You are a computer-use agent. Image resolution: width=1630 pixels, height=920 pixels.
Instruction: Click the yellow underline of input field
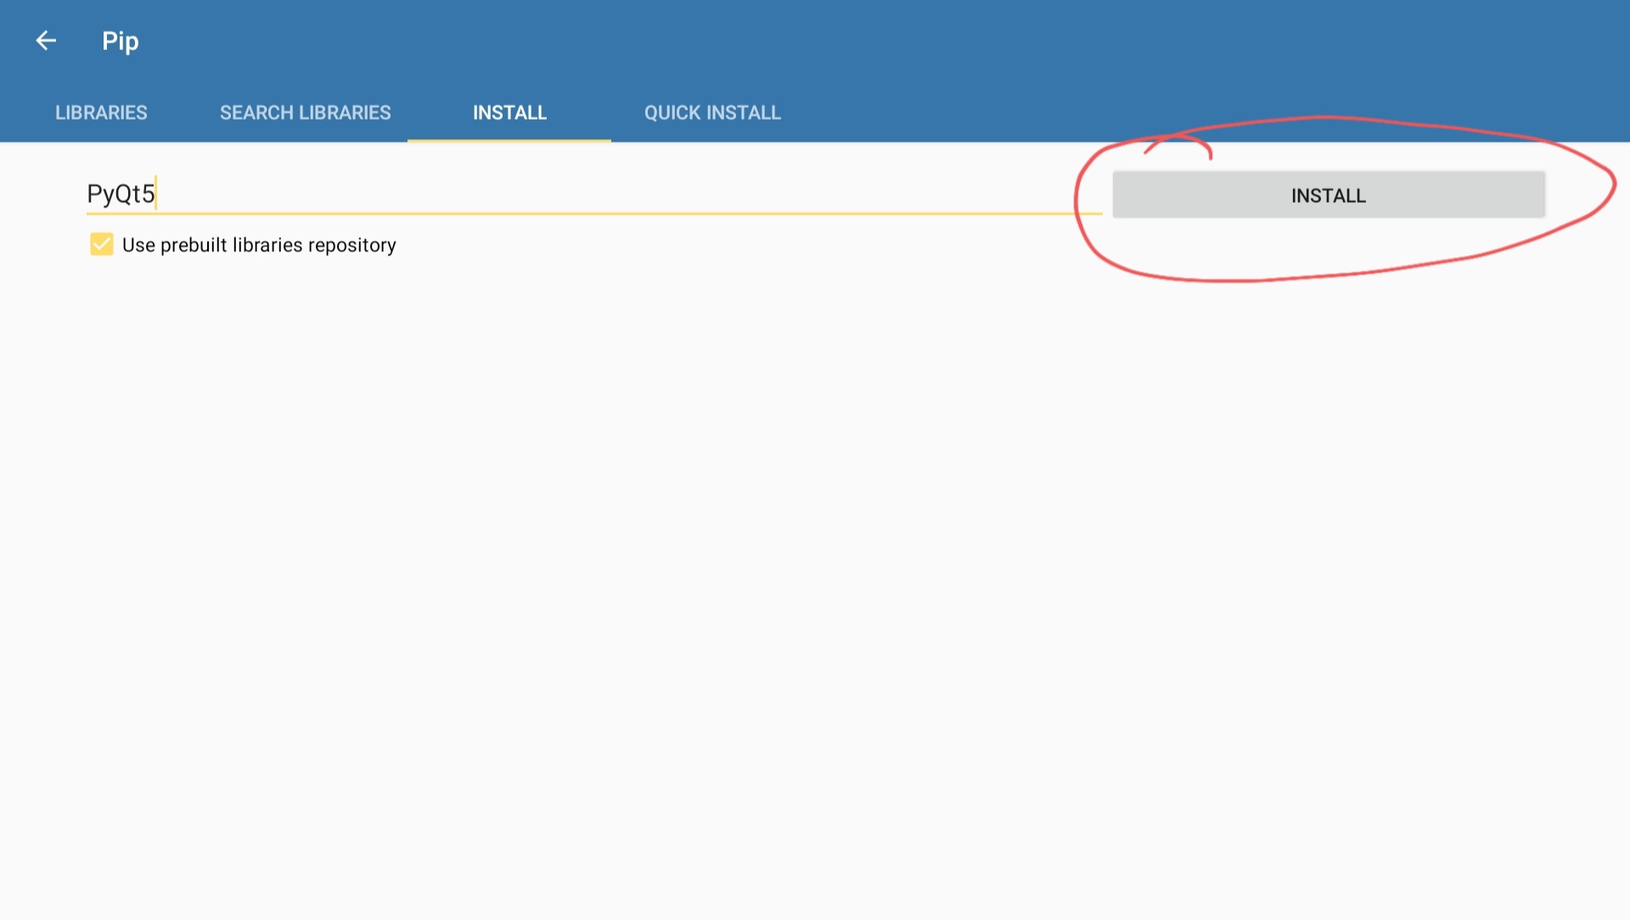click(594, 213)
